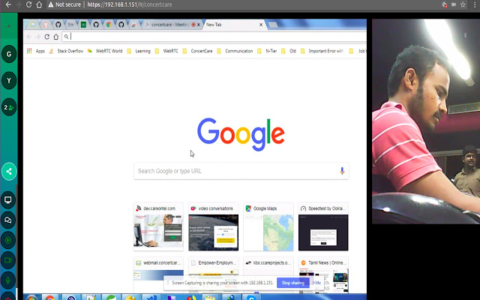
Task: Click the camera indicator in address bar
Action: [x=454, y=4]
